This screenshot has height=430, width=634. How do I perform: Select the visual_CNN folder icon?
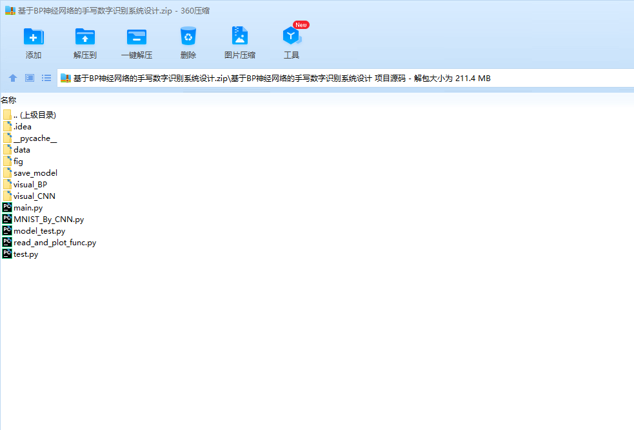pyautogui.click(x=7, y=196)
